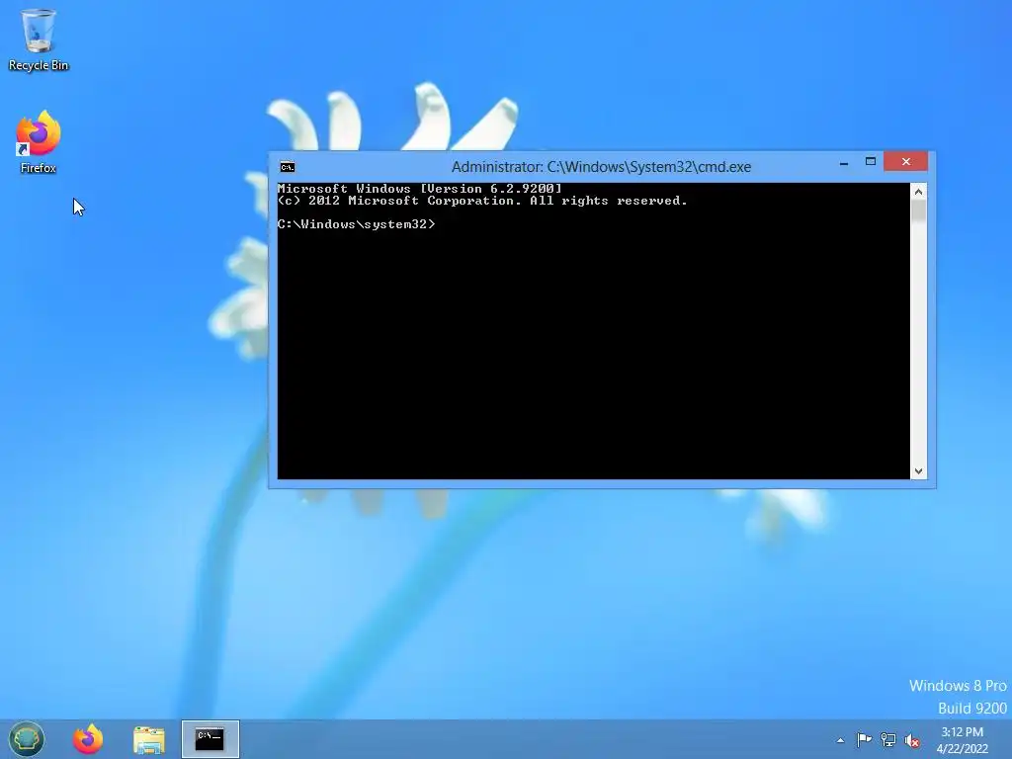Open Action Center flag icon
This screenshot has width=1012, height=759.
tap(864, 739)
